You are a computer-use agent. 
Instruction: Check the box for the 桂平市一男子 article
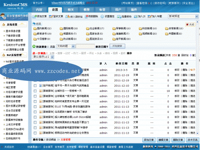[x=35, y=86]
